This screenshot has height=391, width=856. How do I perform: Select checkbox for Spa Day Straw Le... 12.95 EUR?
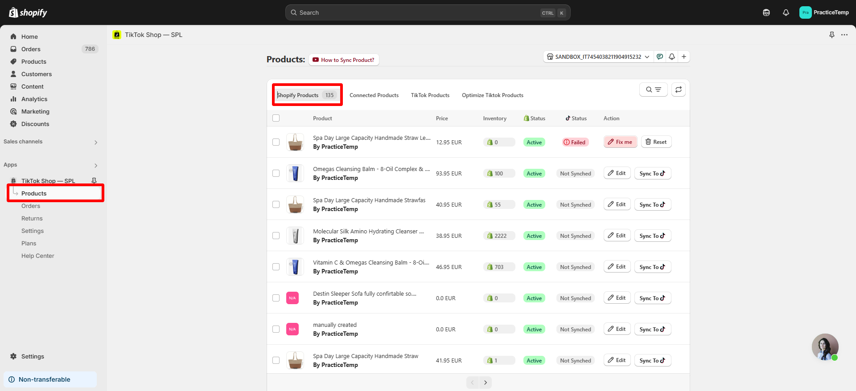tap(276, 142)
